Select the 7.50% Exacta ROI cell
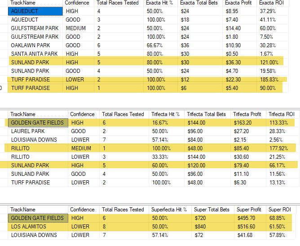The width and height of the screenshot is (300, 246). [x=273, y=37]
